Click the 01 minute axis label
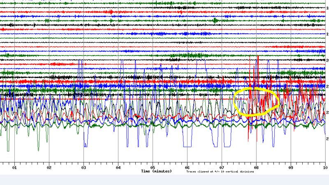The image size is (329, 185). click(x=14, y=167)
